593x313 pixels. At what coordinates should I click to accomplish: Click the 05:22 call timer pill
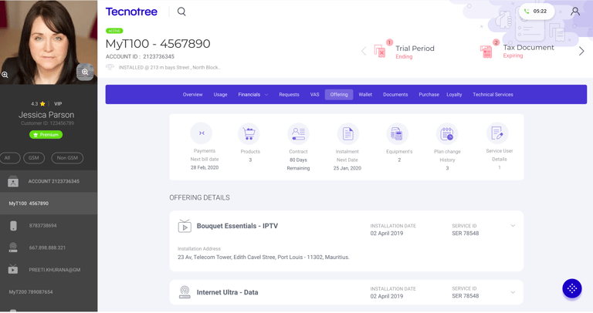pos(537,12)
